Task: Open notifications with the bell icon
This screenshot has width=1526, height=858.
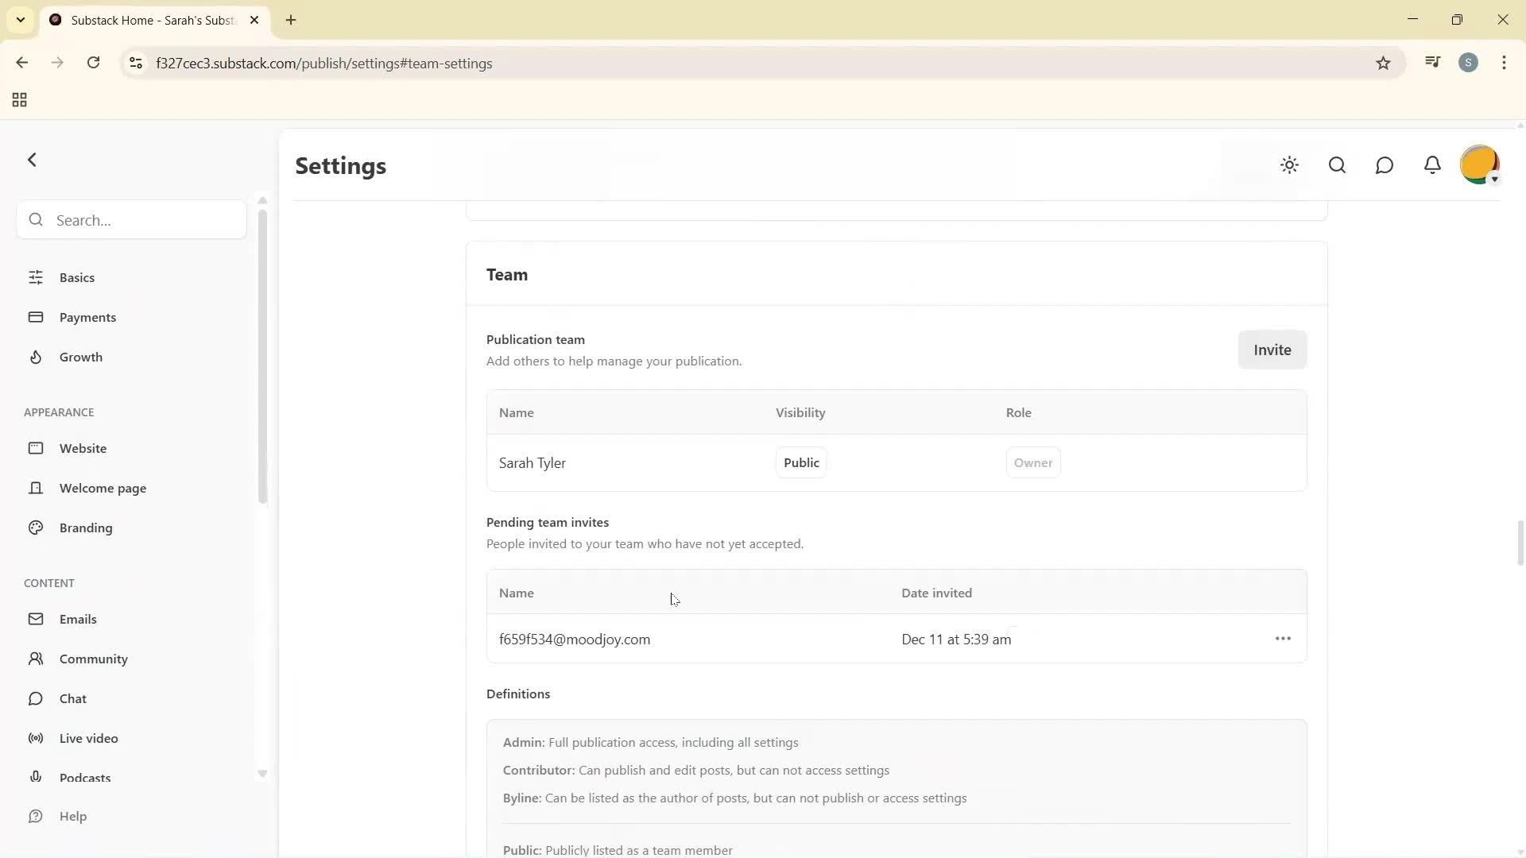Action: (1432, 165)
